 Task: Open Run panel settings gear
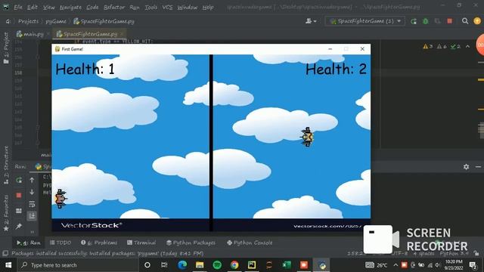pyautogui.click(x=466, y=166)
